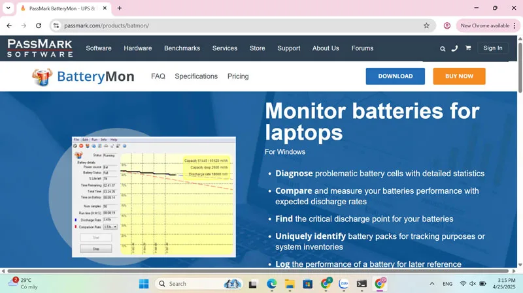The width and height of the screenshot is (523, 293).
Task: Switch the ENG input language indicator
Action: coord(448,284)
